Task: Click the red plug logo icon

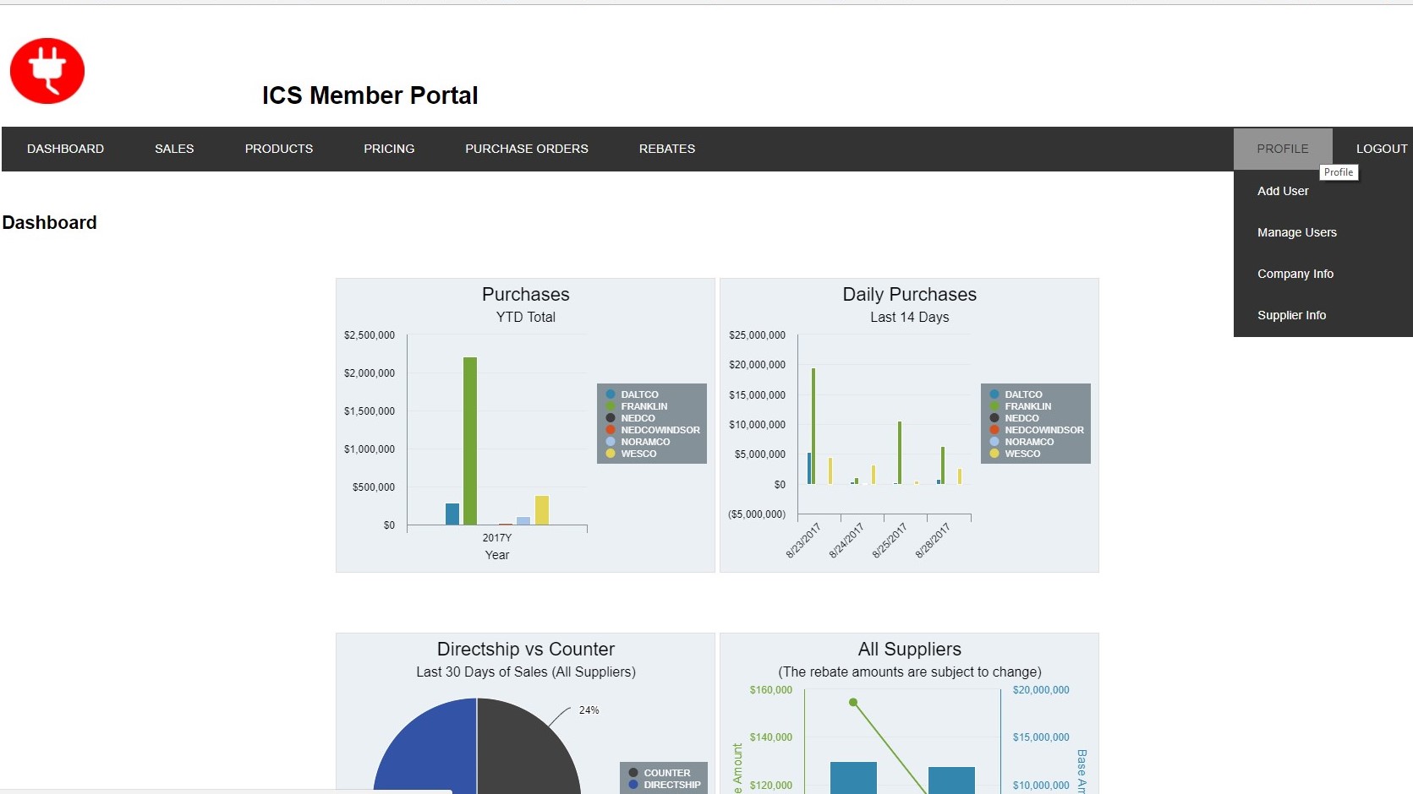Action: click(x=47, y=71)
